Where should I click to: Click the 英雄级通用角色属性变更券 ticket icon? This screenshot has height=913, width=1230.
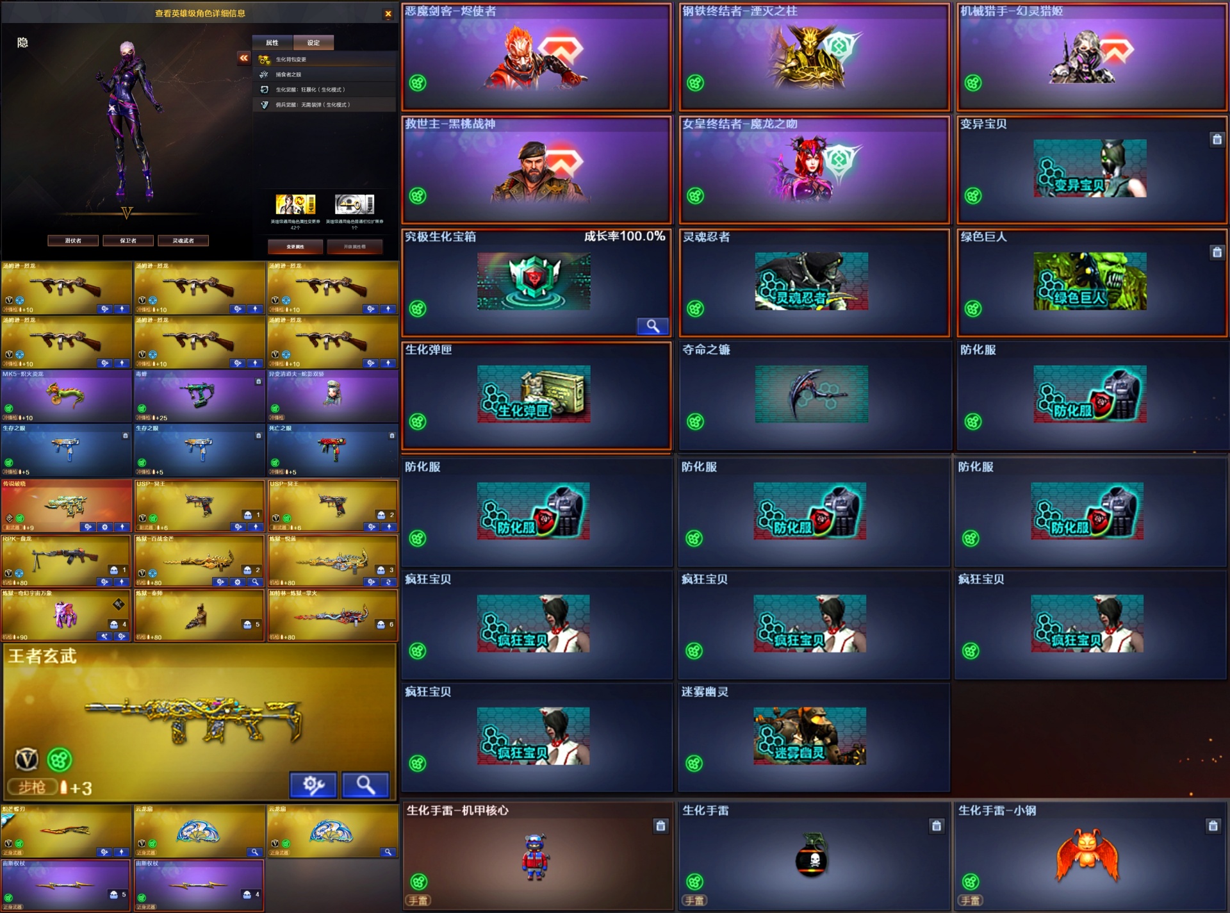(x=295, y=204)
